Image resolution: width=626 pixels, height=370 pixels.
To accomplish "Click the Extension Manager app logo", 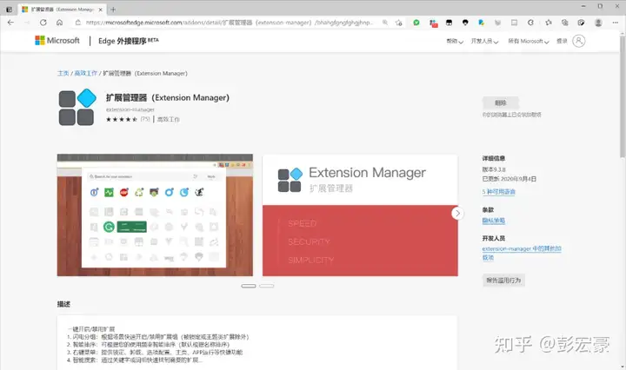I will pos(77,107).
